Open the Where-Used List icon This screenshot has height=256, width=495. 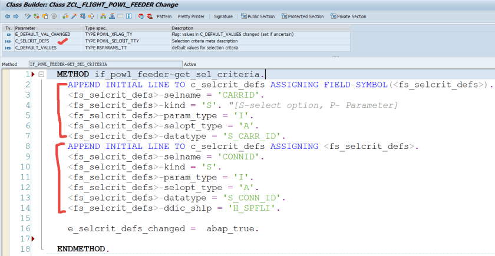tap(83, 16)
